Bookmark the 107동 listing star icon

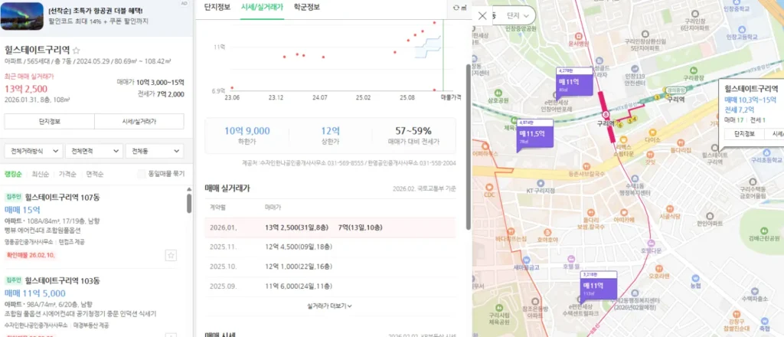tap(171, 256)
